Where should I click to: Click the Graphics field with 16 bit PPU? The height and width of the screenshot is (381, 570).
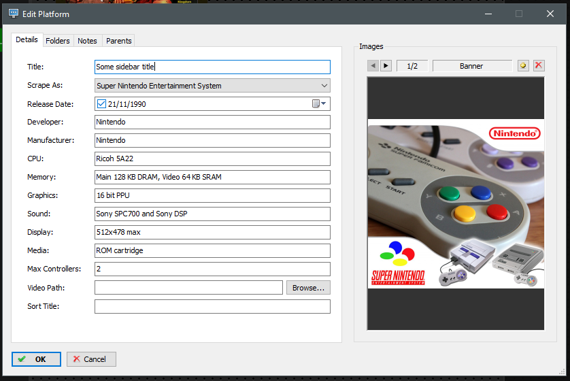tap(212, 195)
